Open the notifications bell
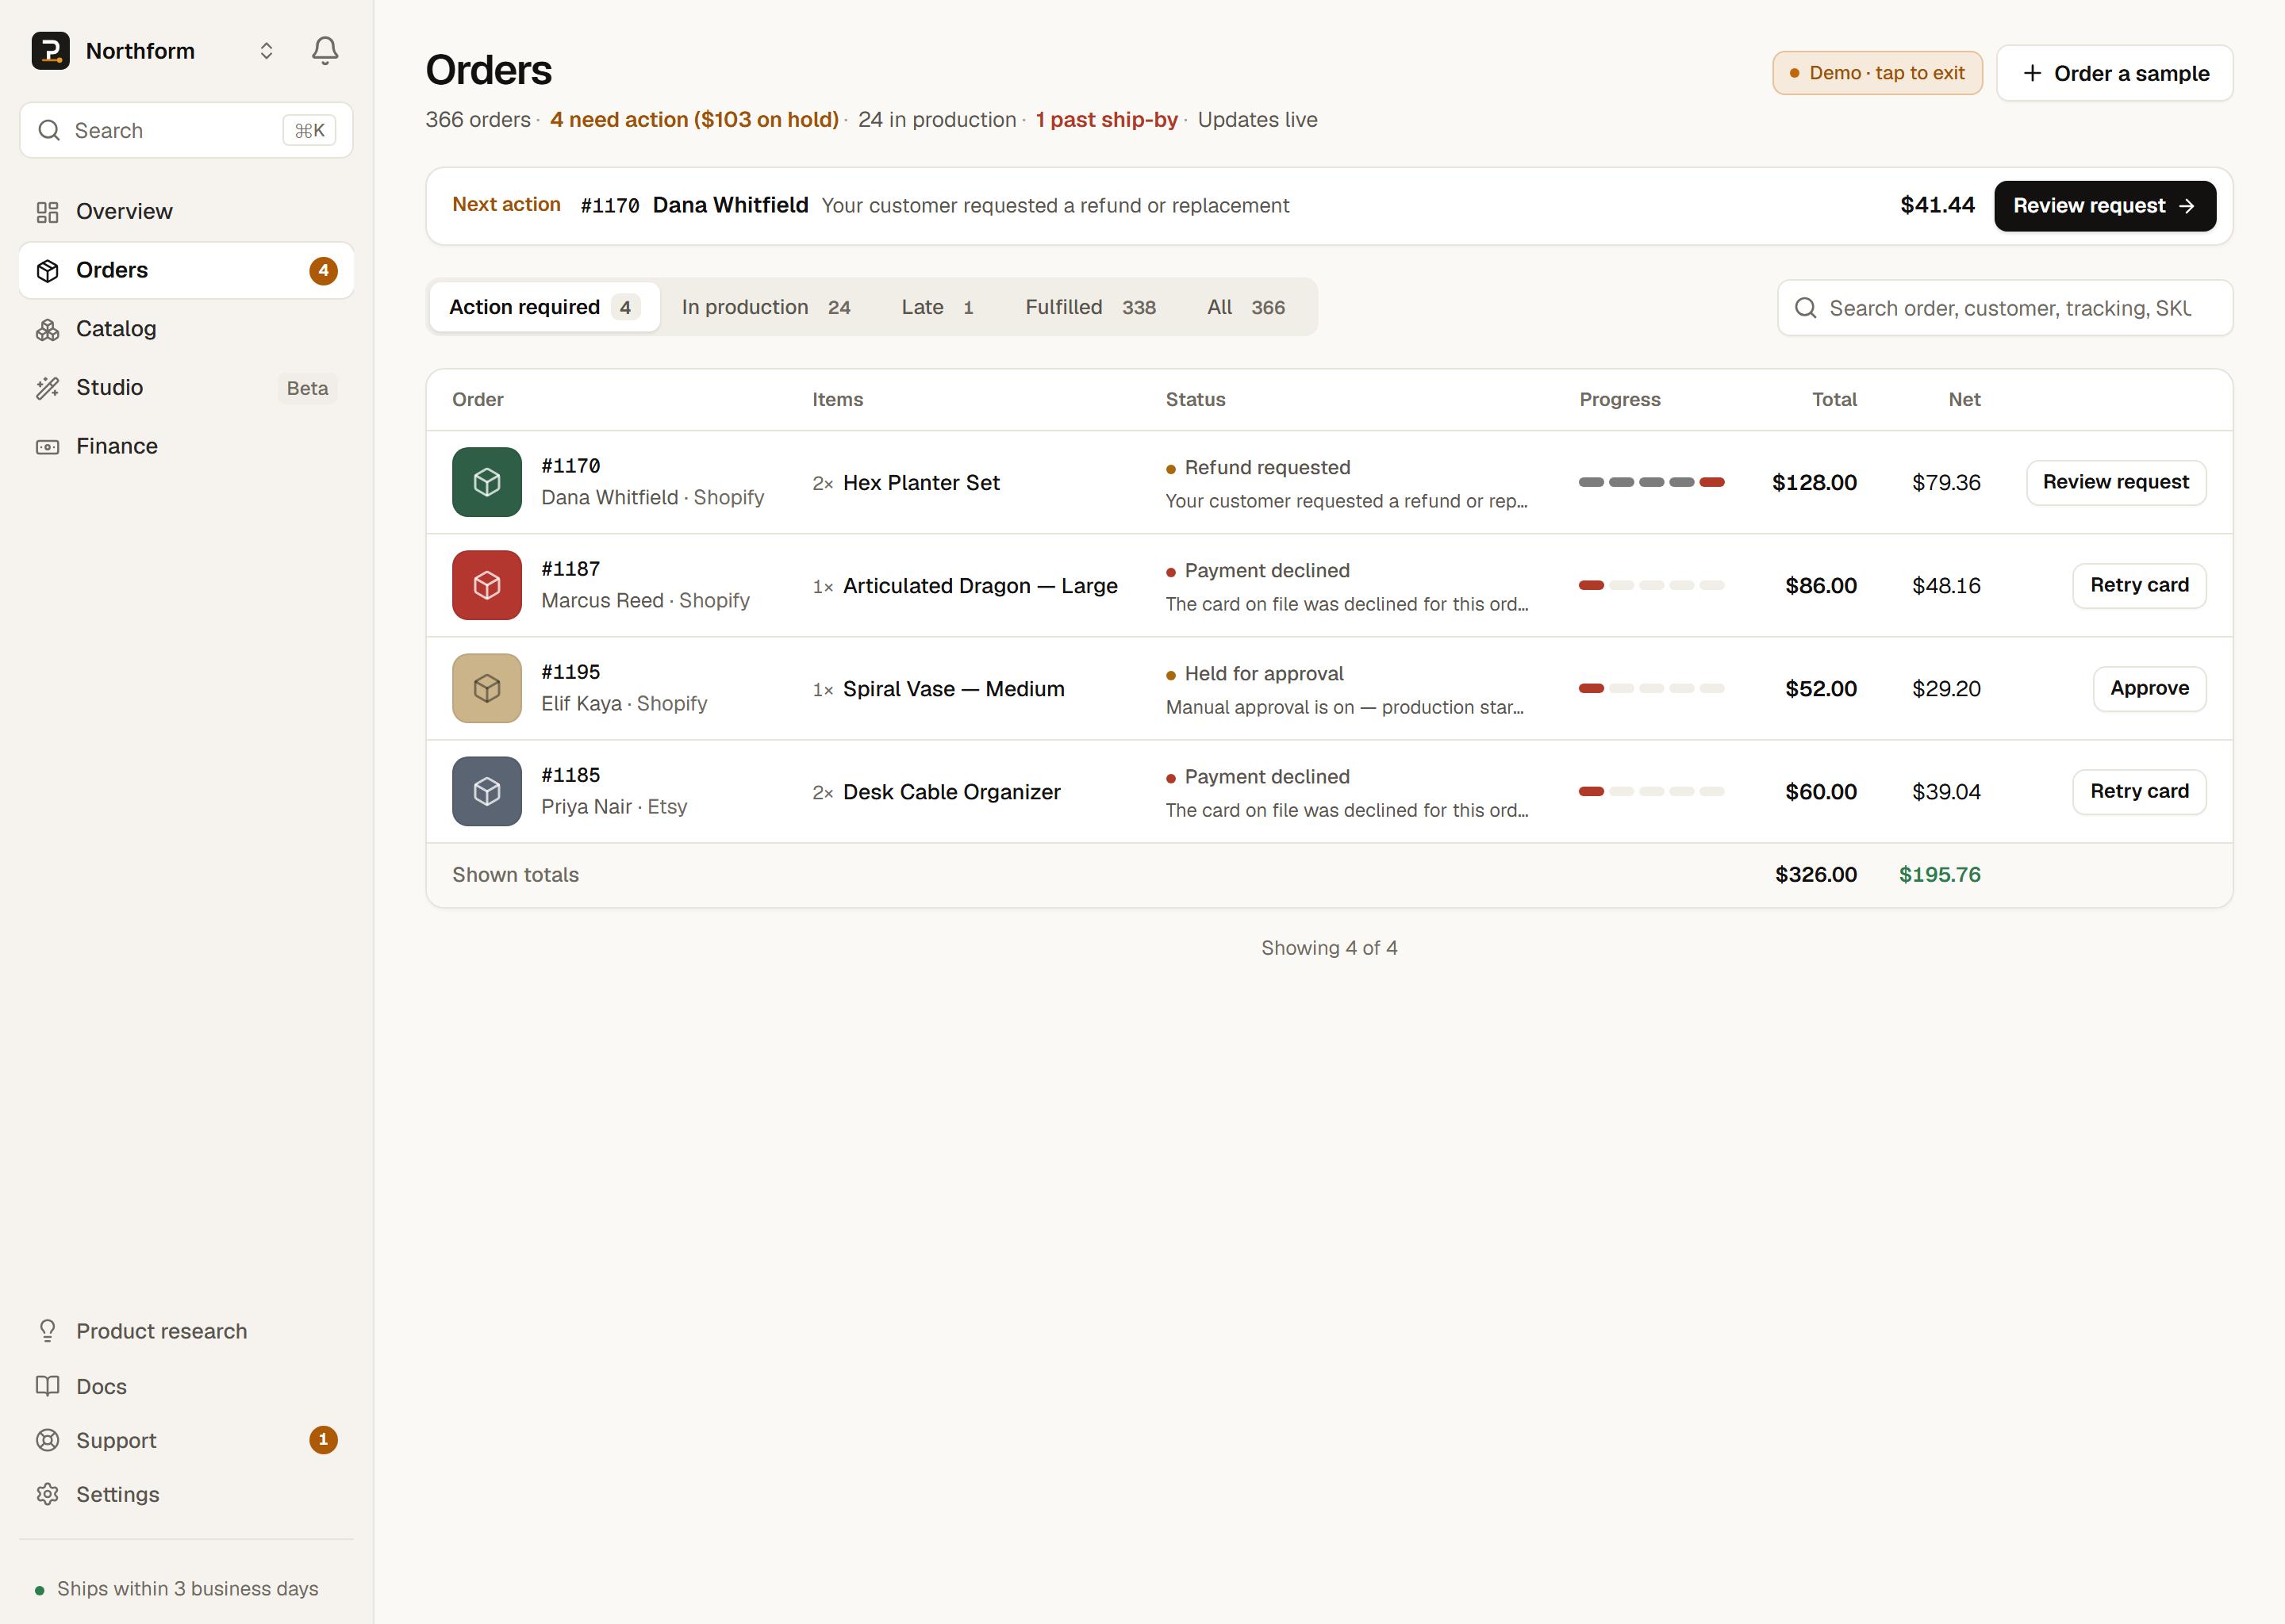The height and width of the screenshot is (1624, 2285). pyautogui.click(x=325, y=50)
